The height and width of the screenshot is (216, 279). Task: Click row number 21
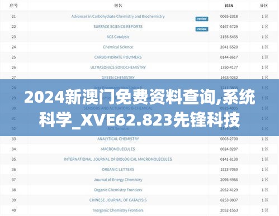[x=13, y=16]
